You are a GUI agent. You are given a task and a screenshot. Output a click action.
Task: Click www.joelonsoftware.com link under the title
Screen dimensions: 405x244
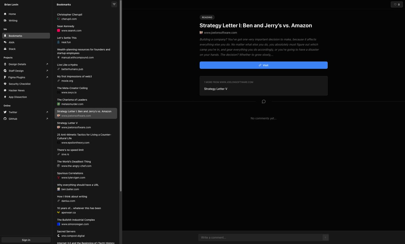(220, 33)
